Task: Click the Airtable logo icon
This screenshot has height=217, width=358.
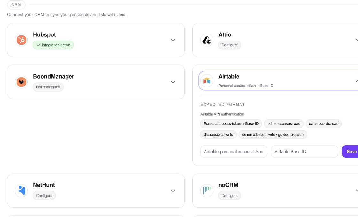Action: 207,81
